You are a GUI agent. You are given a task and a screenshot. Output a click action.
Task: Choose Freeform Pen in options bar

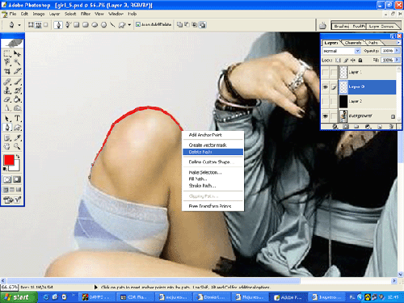[x=68, y=25]
